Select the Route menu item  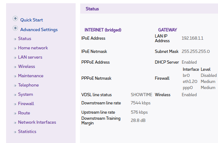click(24, 113)
